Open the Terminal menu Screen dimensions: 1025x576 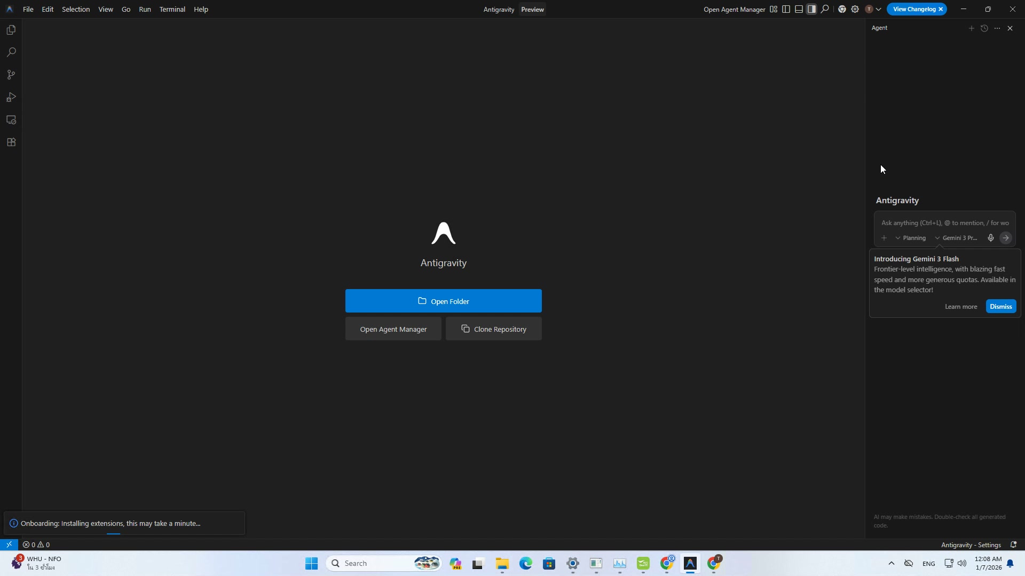(172, 9)
